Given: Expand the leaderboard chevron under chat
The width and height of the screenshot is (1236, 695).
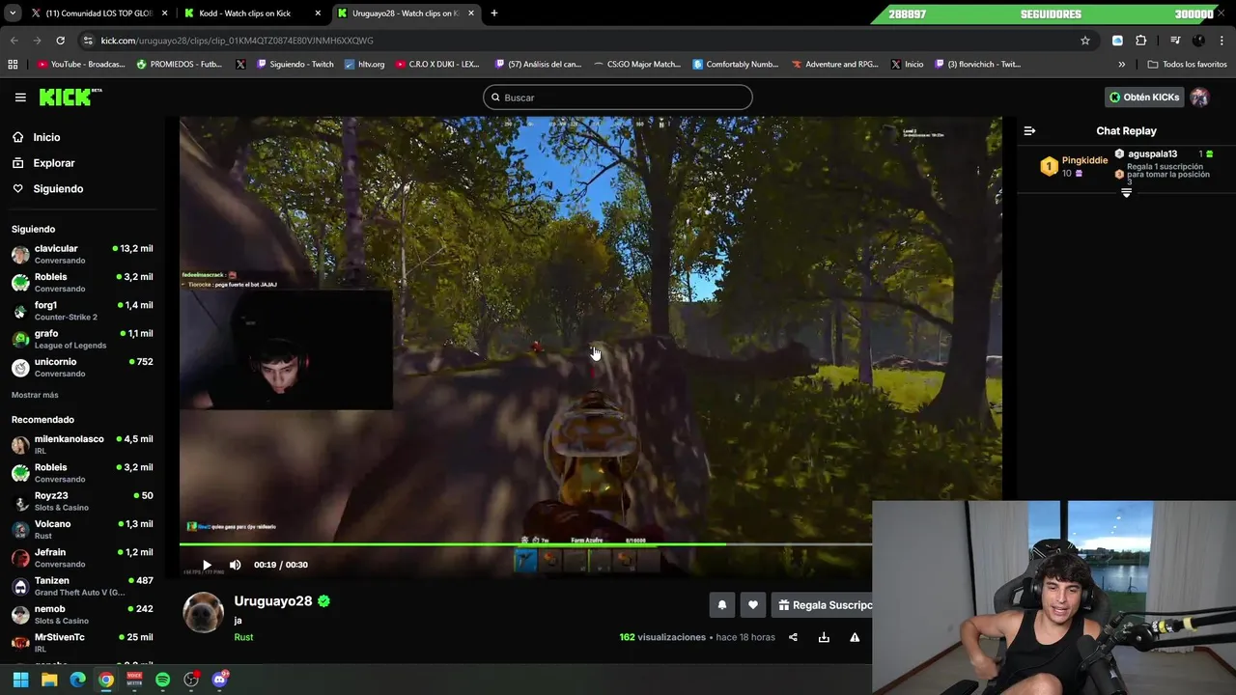Looking at the screenshot, I should [x=1126, y=193].
